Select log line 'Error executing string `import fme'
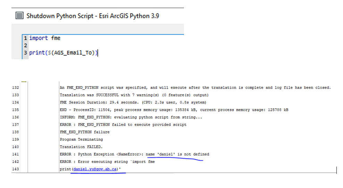 pos(107,162)
